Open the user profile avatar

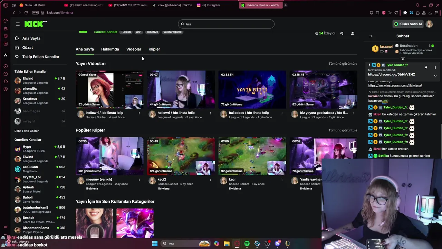(x=429, y=24)
